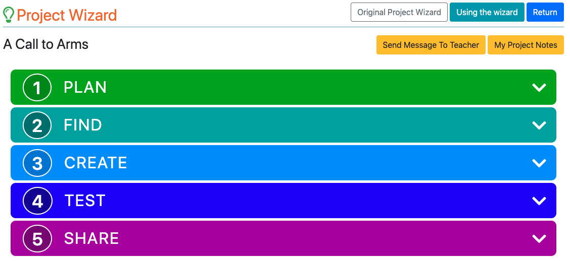Image resolution: width=570 pixels, height=261 pixels.
Task: Click the number 3 circle icon
Action: pos(37,163)
